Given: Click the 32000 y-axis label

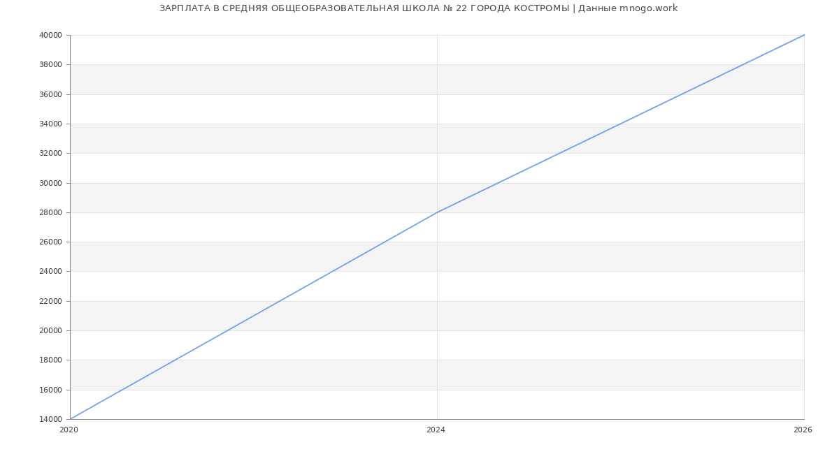Looking at the screenshot, I should 51,153.
